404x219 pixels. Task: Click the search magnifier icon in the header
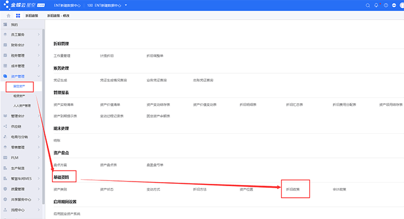(368, 5)
